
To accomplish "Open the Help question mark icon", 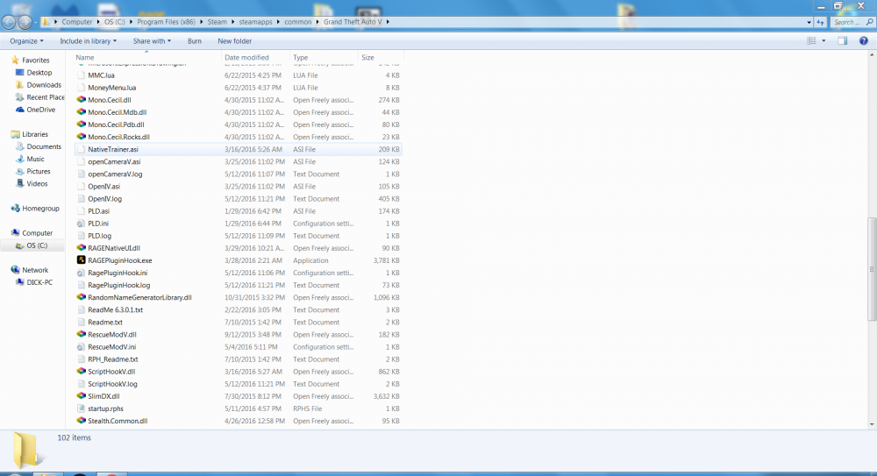I will (864, 41).
